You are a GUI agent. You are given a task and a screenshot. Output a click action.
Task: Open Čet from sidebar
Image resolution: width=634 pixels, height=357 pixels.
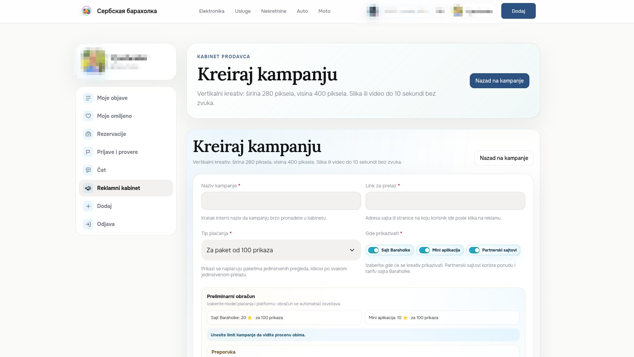point(126,170)
